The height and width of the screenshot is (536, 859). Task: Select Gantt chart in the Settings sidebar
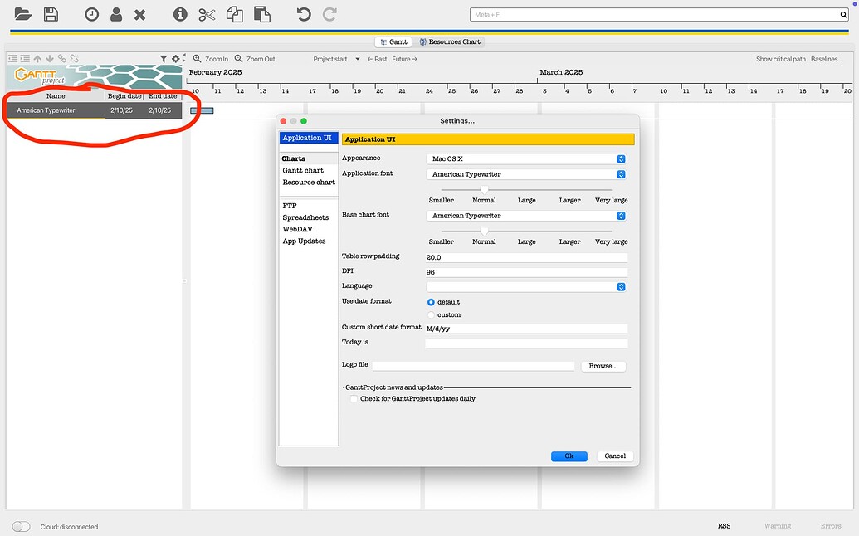[x=305, y=170]
